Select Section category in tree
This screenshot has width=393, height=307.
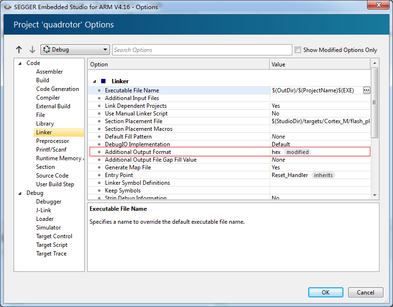coord(45,167)
